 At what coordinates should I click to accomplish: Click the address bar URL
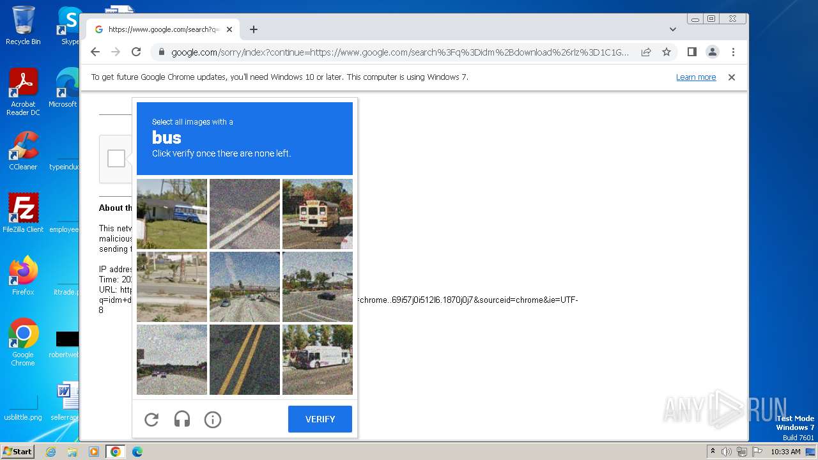pyautogui.click(x=400, y=52)
